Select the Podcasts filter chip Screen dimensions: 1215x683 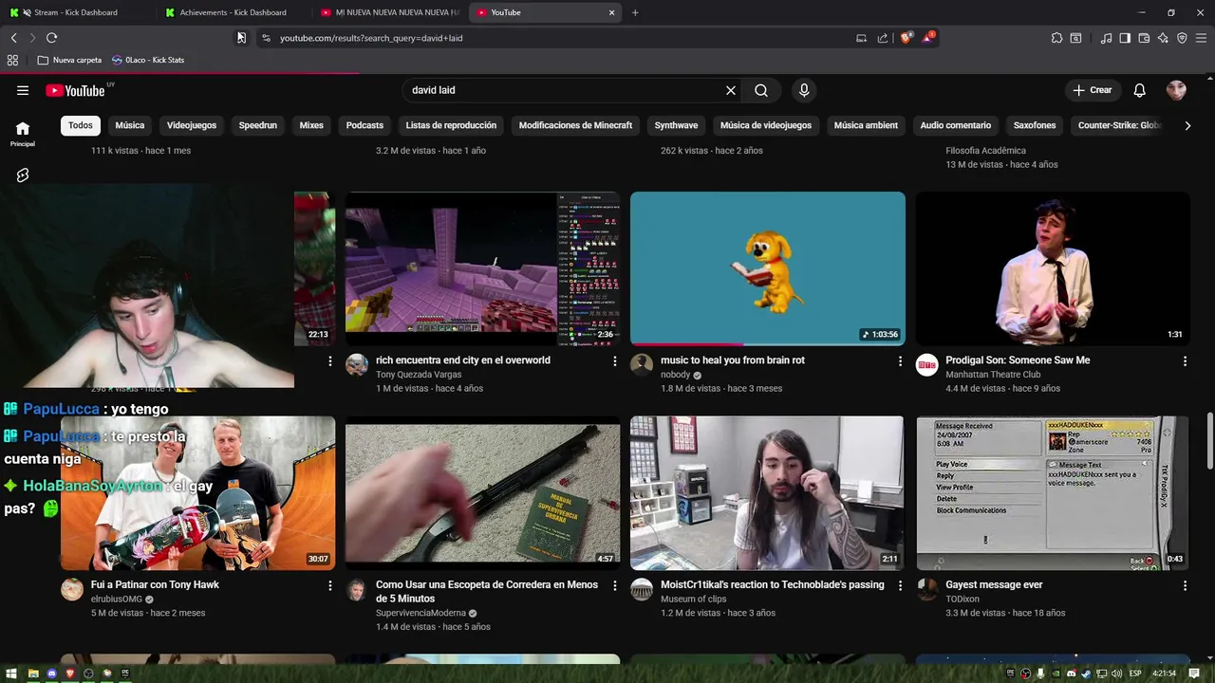[x=364, y=125]
